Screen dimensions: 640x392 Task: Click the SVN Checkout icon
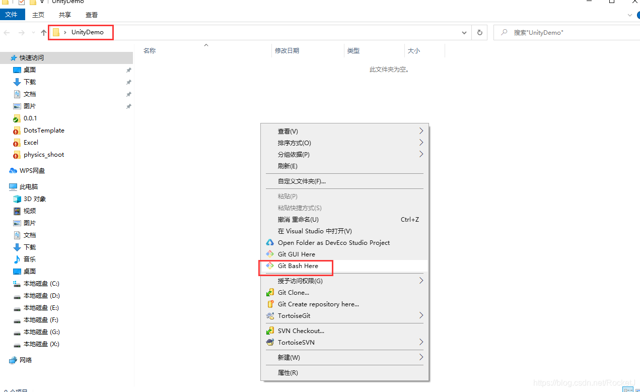(x=270, y=331)
